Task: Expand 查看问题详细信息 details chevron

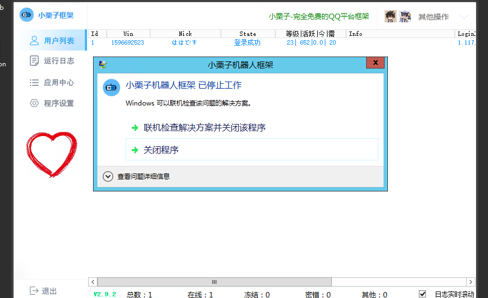Action: 108,176
